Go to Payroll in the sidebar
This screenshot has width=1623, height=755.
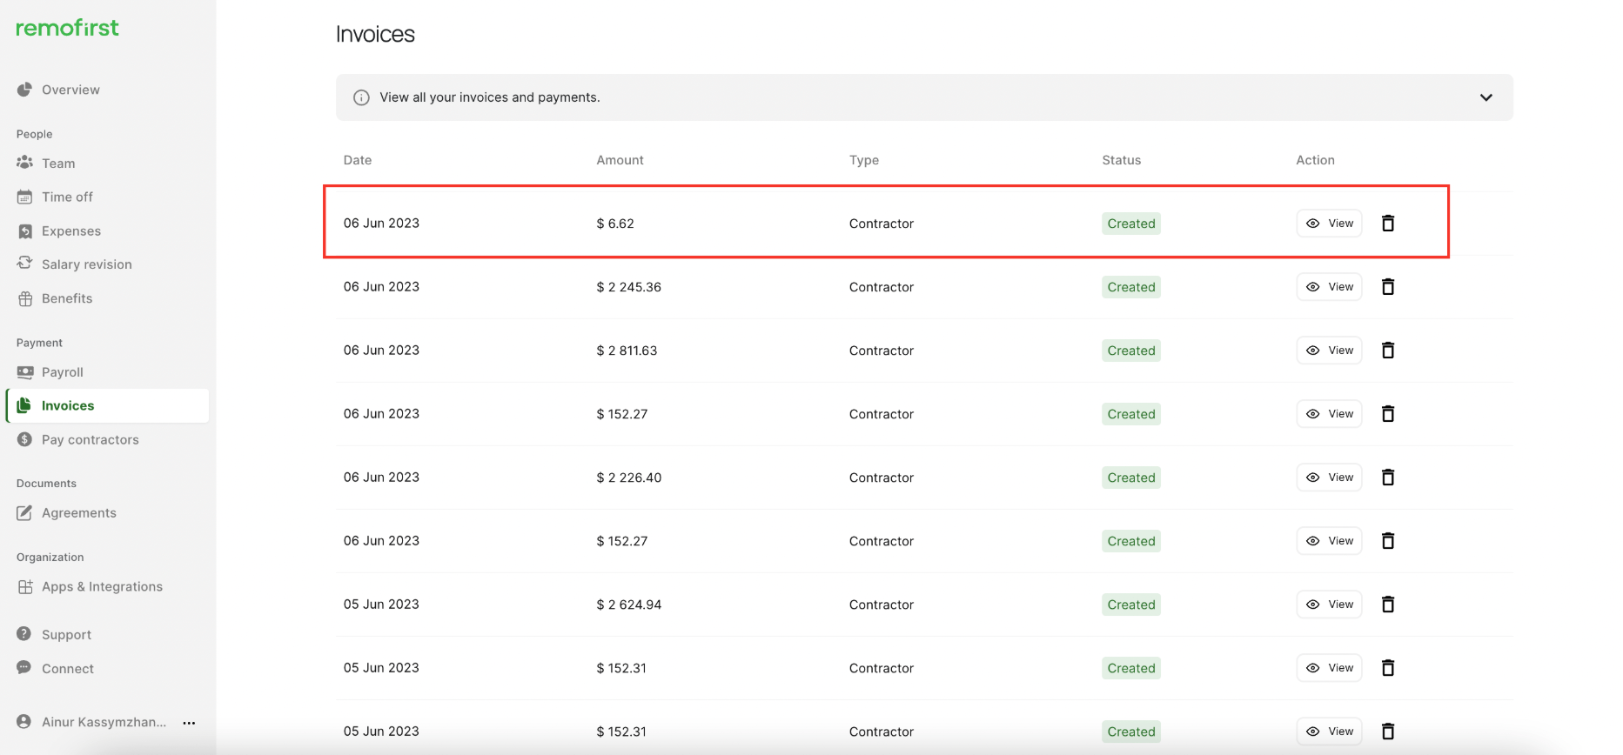click(x=62, y=372)
